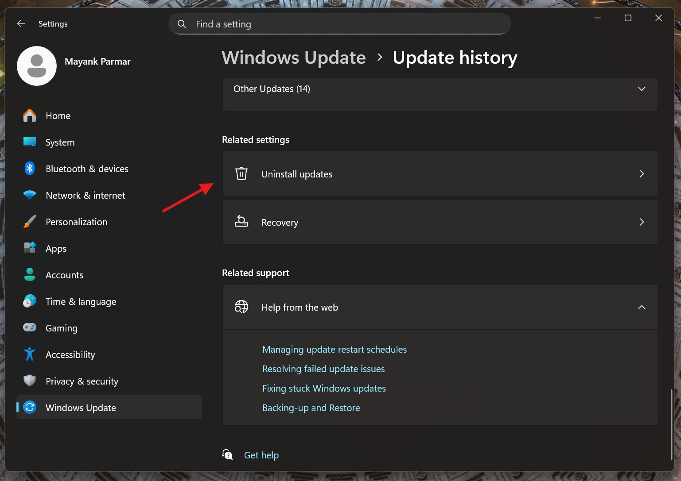This screenshot has width=681, height=481.
Task: Click the Get help icon
Action: click(227, 454)
